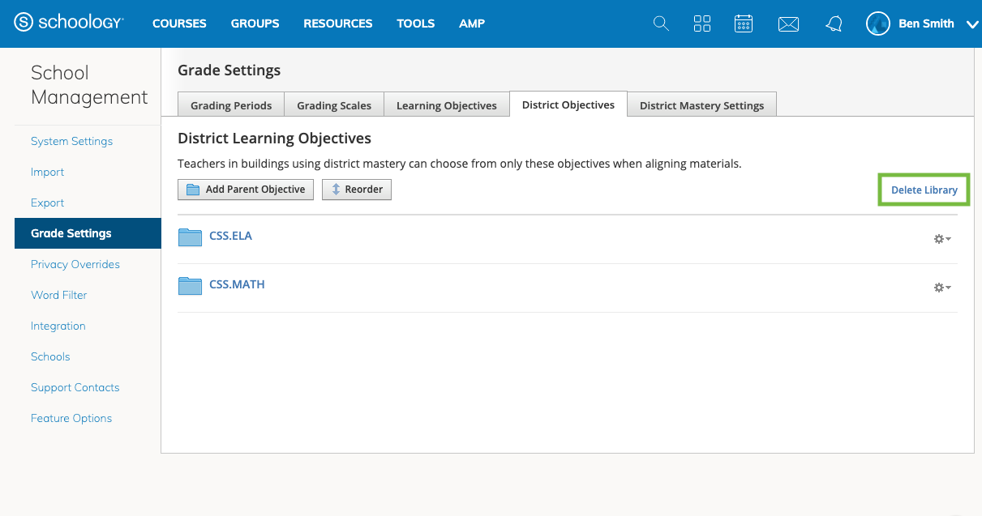Expand the user account menu arrow

pos(972,24)
